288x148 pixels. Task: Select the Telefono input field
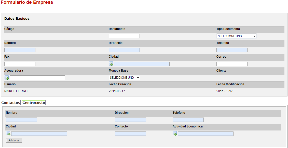point(232,50)
